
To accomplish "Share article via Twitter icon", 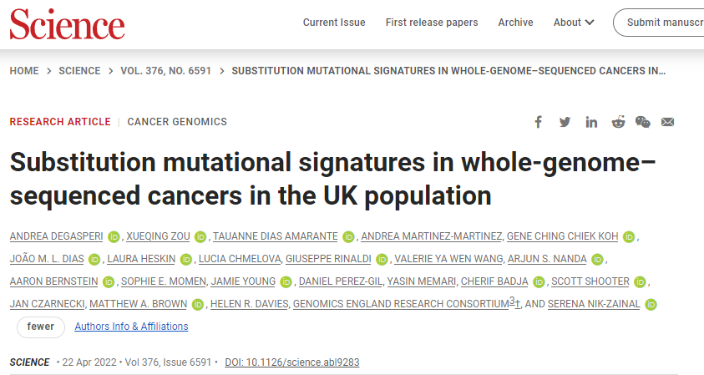I will tap(565, 122).
